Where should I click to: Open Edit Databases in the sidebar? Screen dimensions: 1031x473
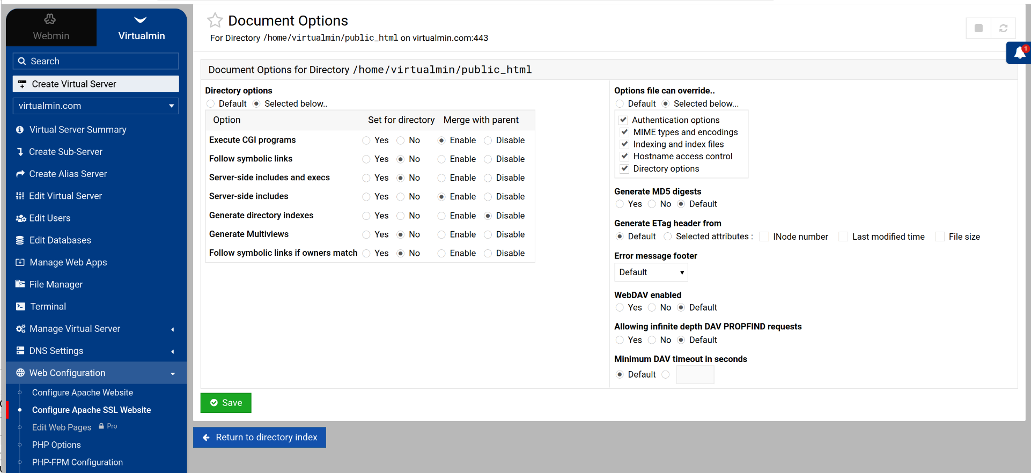coord(60,240)
